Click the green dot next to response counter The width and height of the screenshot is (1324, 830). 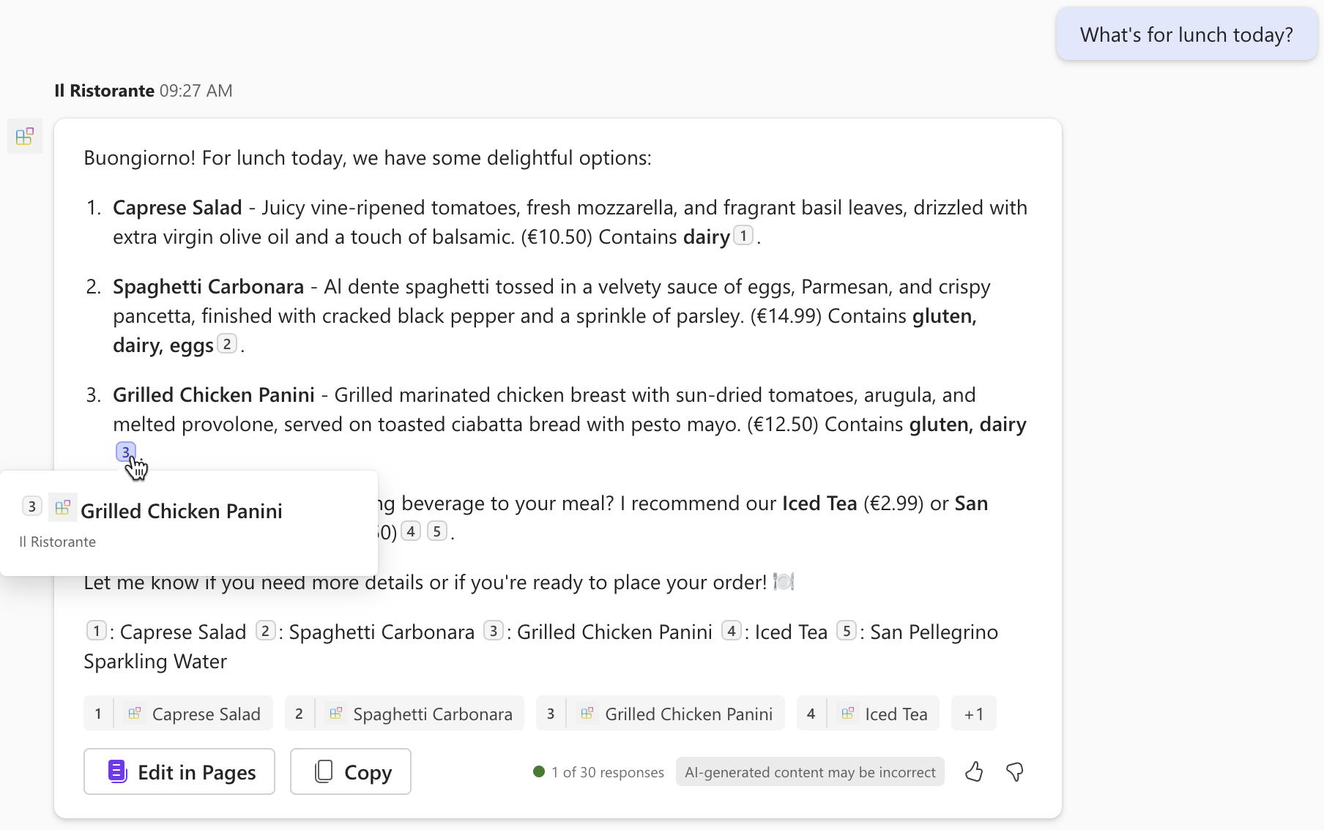point(538,771)
